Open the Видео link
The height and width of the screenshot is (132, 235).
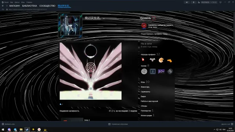coord(143,96)
